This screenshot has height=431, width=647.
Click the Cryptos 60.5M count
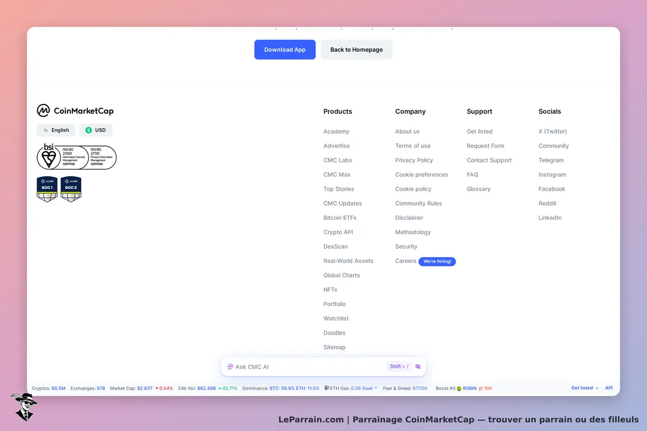(58, 388)
